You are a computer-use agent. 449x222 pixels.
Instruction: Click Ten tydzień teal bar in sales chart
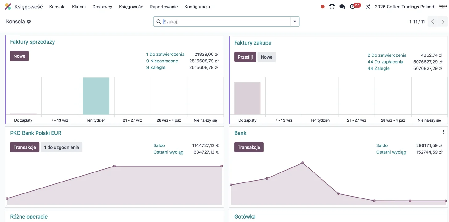(x=96, y=96)
